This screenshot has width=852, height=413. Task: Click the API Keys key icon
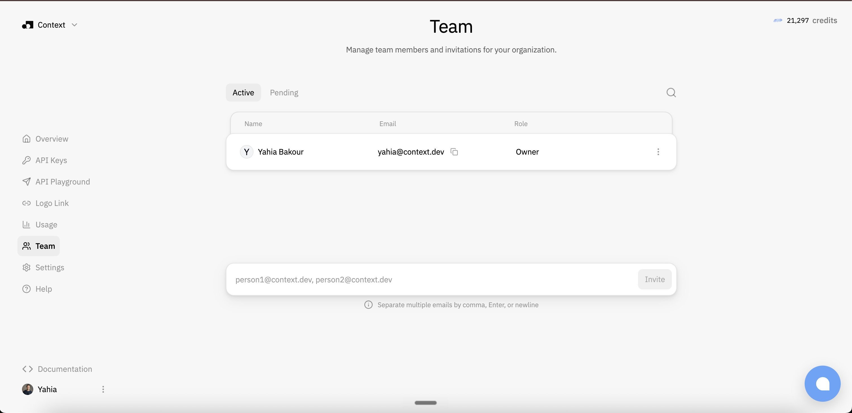coord(27,160)
